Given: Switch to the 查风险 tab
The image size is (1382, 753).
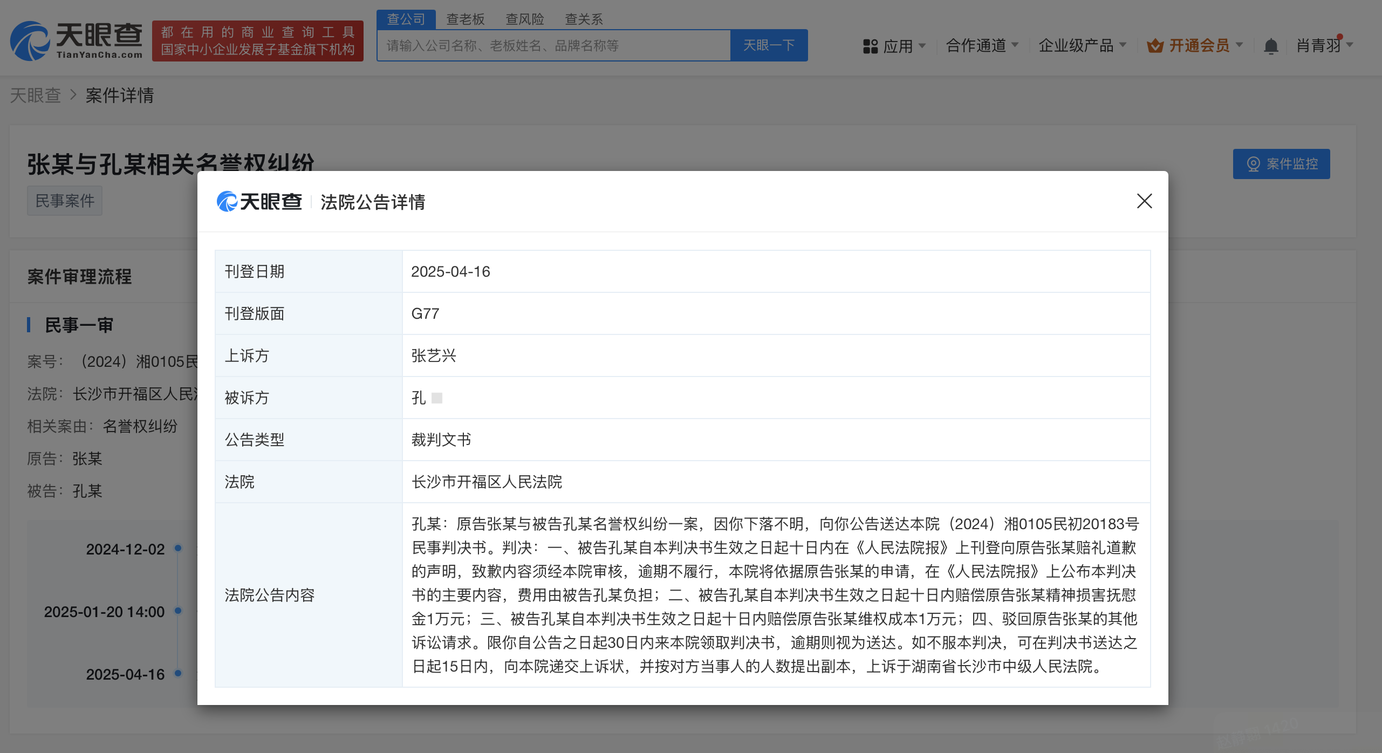Looking at the screenshot, I should pos(525,19).
